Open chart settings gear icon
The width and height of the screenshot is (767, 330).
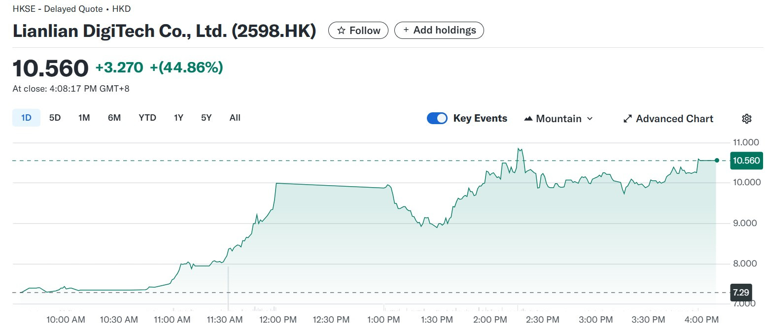(746, 119)
